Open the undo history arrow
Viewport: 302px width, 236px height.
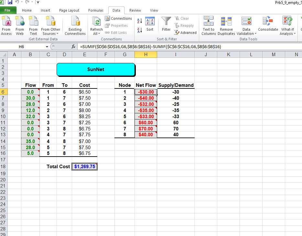[22, 2]
